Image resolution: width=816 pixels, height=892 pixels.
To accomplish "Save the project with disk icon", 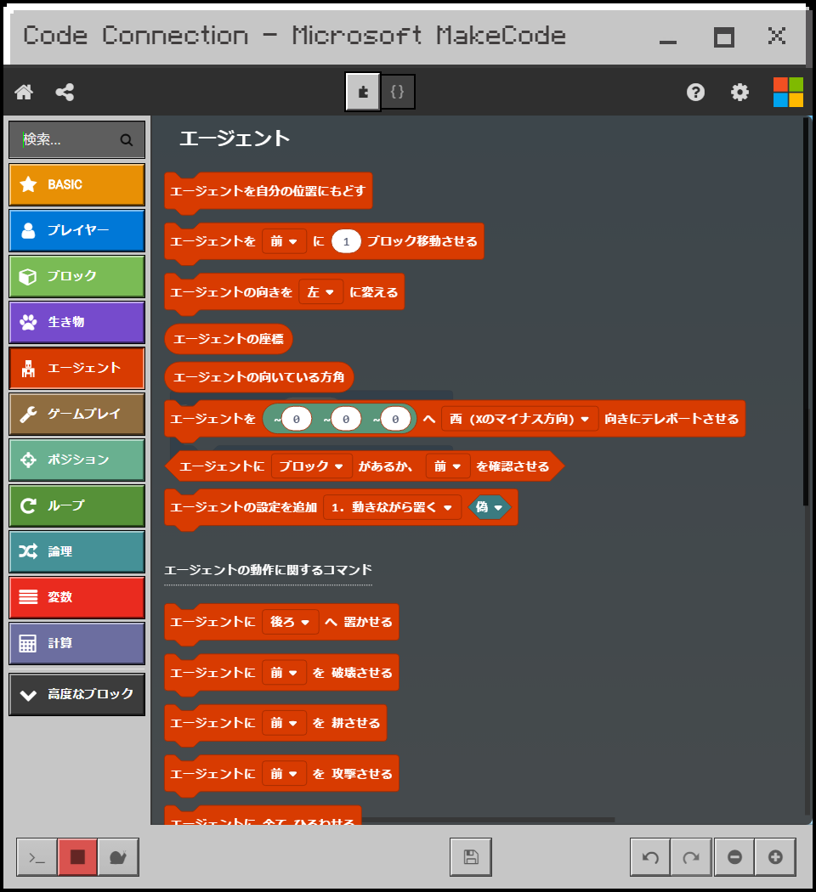I will (471, 857).
